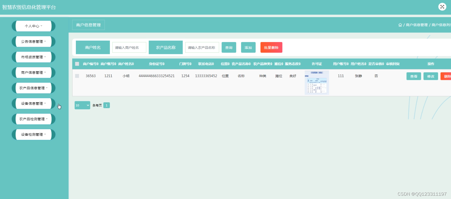
Task: Click merchant account cell 1211
Action: click(108, 76)
